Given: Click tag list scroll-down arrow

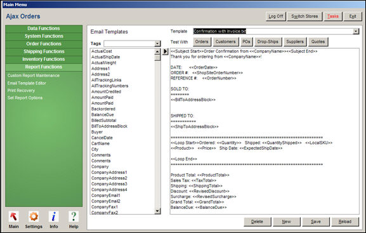Looking at the screenshot, I should tap(157, 211).
